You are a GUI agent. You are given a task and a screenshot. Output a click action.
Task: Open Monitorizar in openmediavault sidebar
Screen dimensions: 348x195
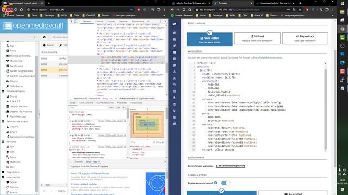pyautogui.click(x=16, y=61)
